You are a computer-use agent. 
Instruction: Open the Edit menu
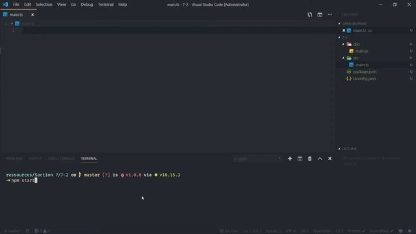[27, 5]
